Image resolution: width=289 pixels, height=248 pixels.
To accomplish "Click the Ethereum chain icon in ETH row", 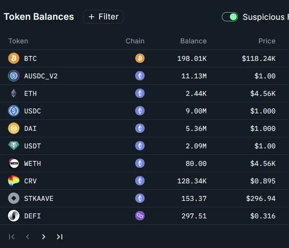I will (140, 93).
